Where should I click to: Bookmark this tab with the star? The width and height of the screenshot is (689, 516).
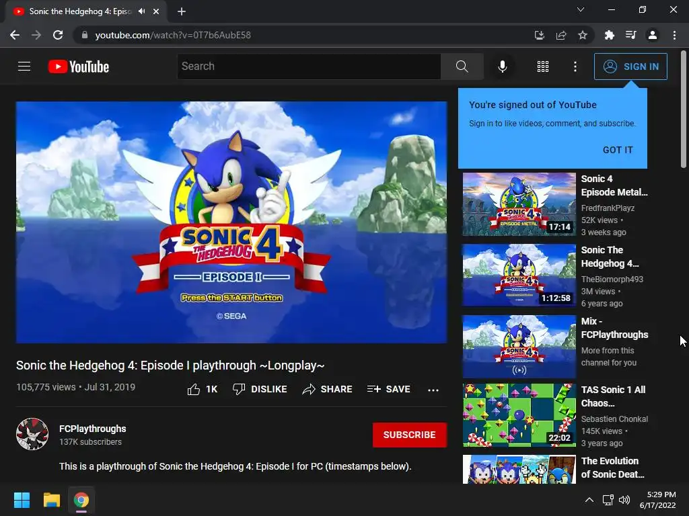583,35
